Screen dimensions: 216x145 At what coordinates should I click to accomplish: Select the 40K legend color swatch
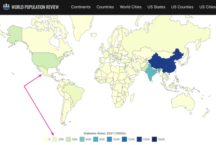coord(68,139)
